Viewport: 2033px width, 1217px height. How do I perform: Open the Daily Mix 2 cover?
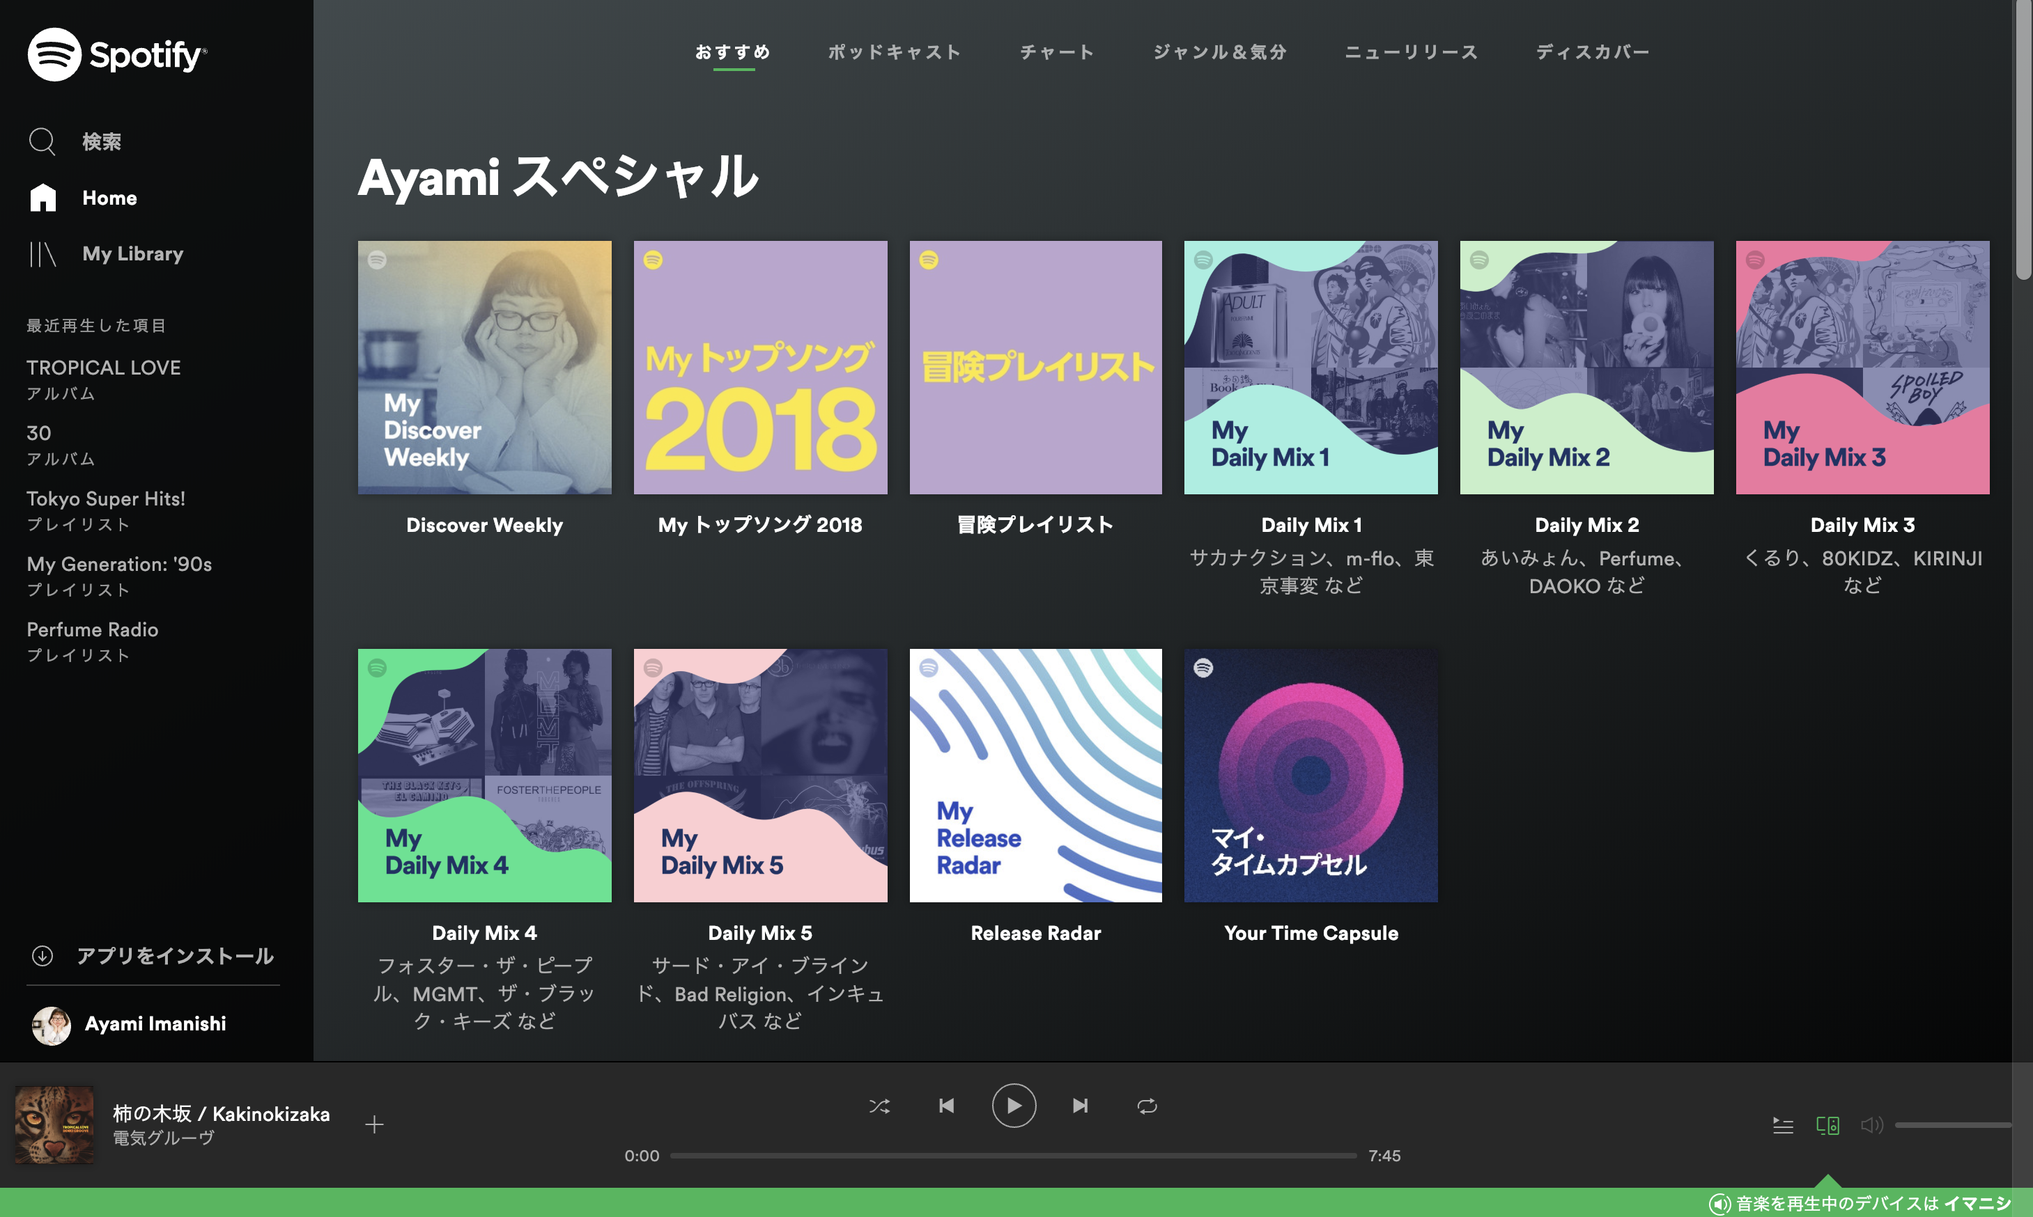pos(1586,368)
